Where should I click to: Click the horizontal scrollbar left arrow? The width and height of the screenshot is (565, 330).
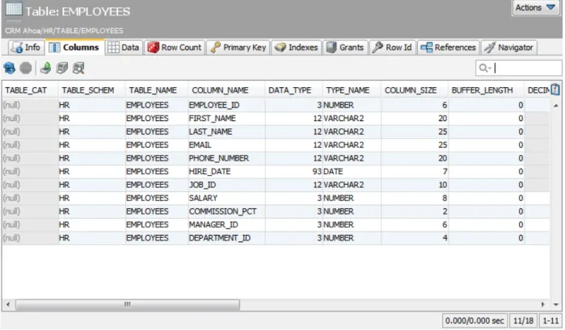tap(8, 304)
